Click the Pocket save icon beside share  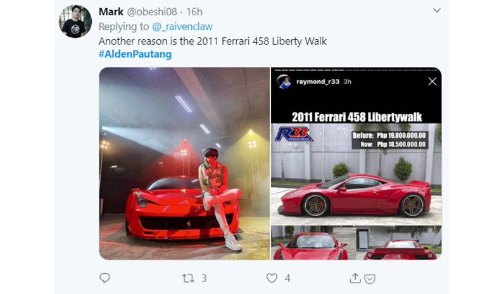[x=370, y=279]
